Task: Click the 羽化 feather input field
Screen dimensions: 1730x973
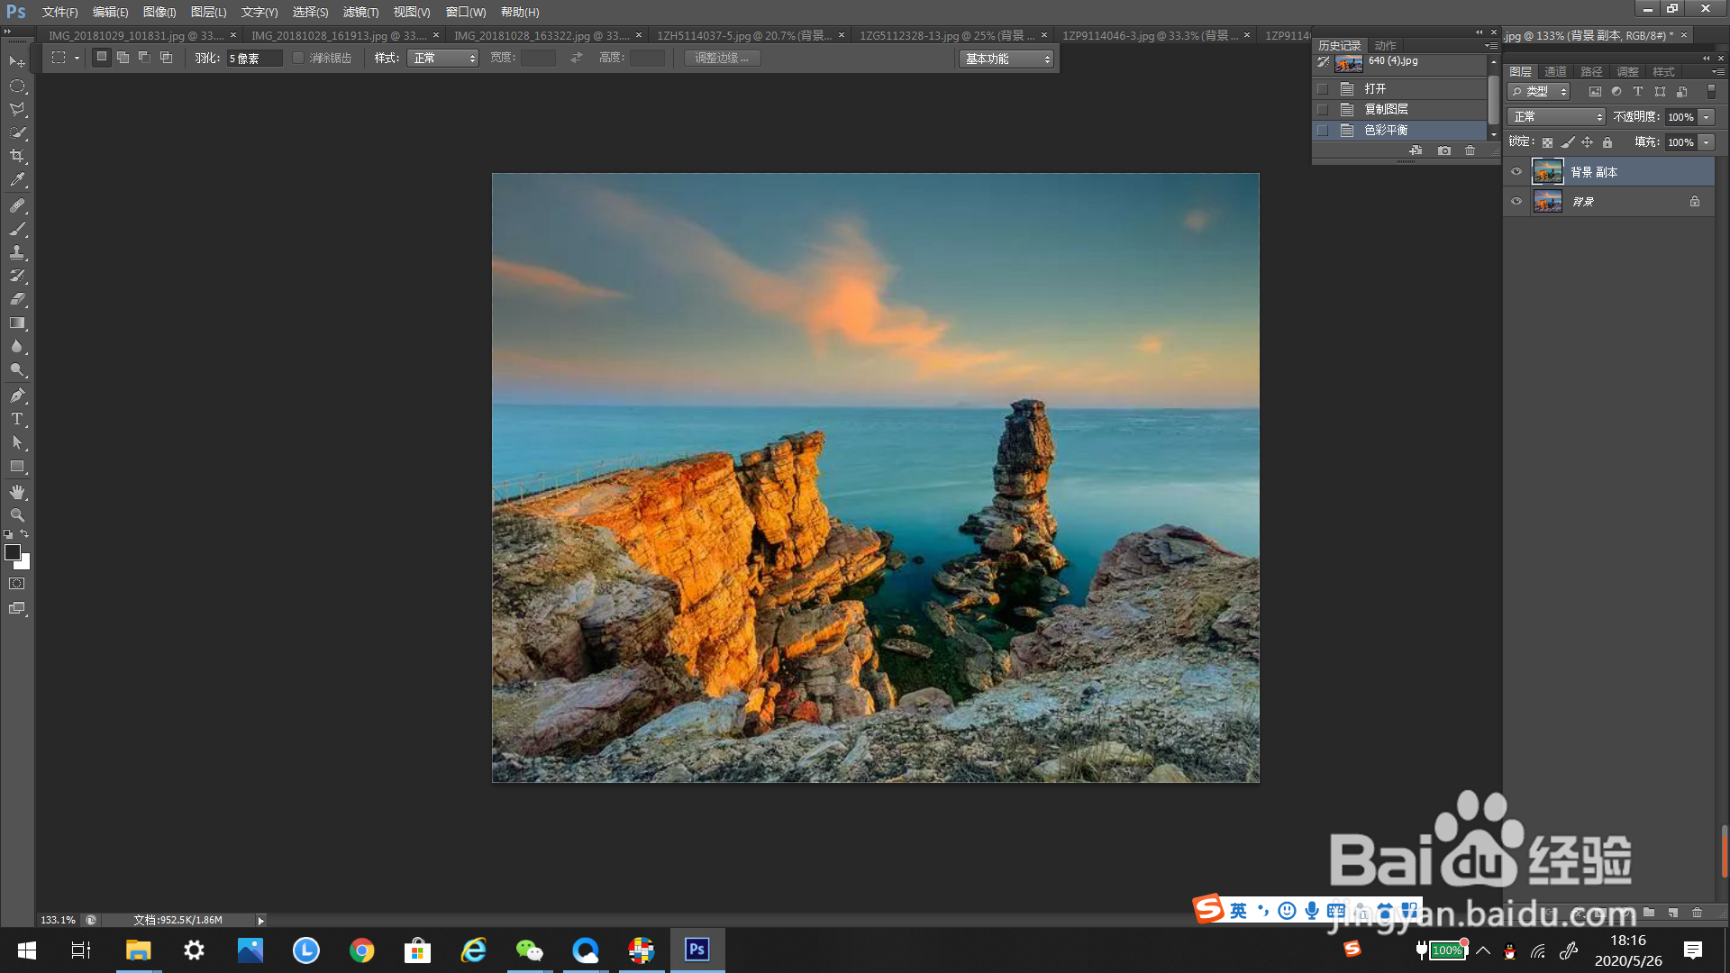Action: pyautogui.click(x=254, y=58)
